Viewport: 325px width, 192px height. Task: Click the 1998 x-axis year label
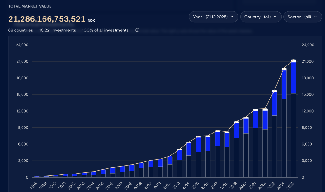click(x=34, y=184)
